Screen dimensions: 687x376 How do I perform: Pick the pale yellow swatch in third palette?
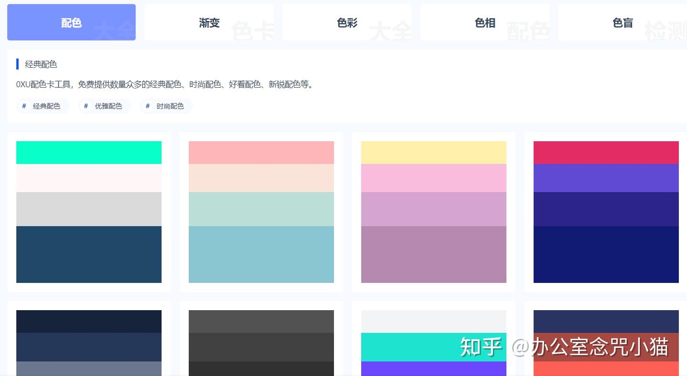(434, 153)
